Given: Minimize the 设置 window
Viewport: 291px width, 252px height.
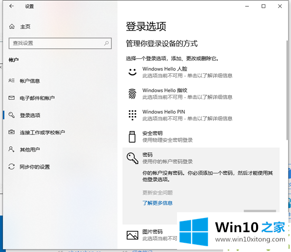Looking at the screenshot, I should click(247, 6).
